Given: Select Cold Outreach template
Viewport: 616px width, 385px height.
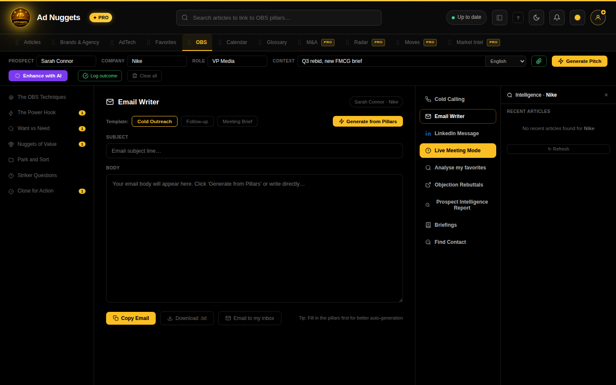Looking at the screenshot, I should click(x=154, y=121).
